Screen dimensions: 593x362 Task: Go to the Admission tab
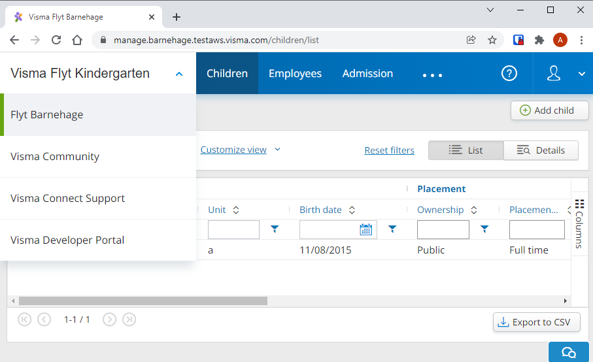coord(367,73)
